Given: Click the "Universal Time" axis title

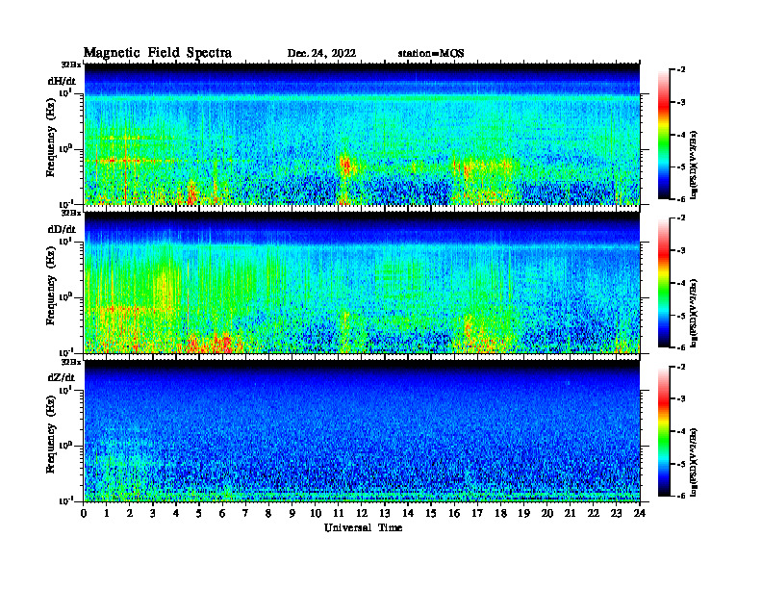Looking at the screenshot, I should point(363,527).
